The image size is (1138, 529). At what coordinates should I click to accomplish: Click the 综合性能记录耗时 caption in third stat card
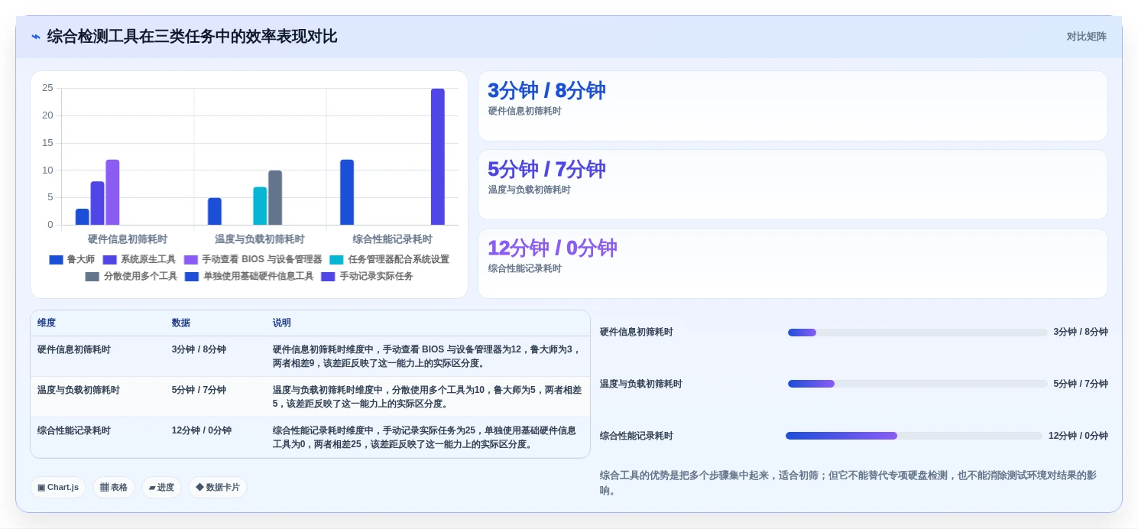click(x=525, y=268)
